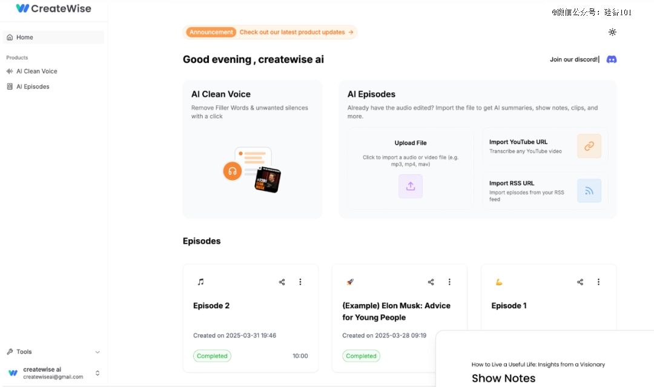This screenshot has width=654, height=387.
Task: Open Elon Musk episode three-dot menu
Action: click(449, 282)
